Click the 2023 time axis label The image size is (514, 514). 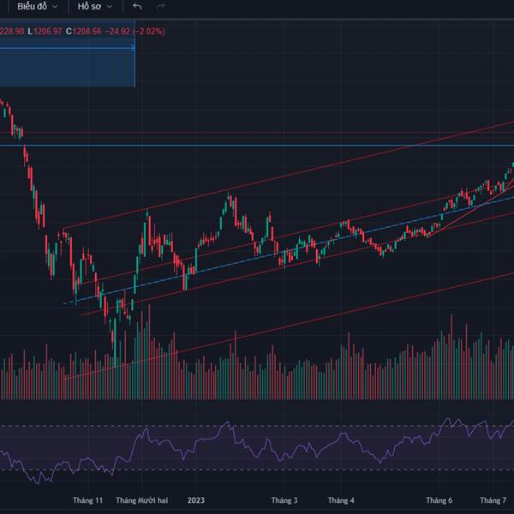pos(196,500)
